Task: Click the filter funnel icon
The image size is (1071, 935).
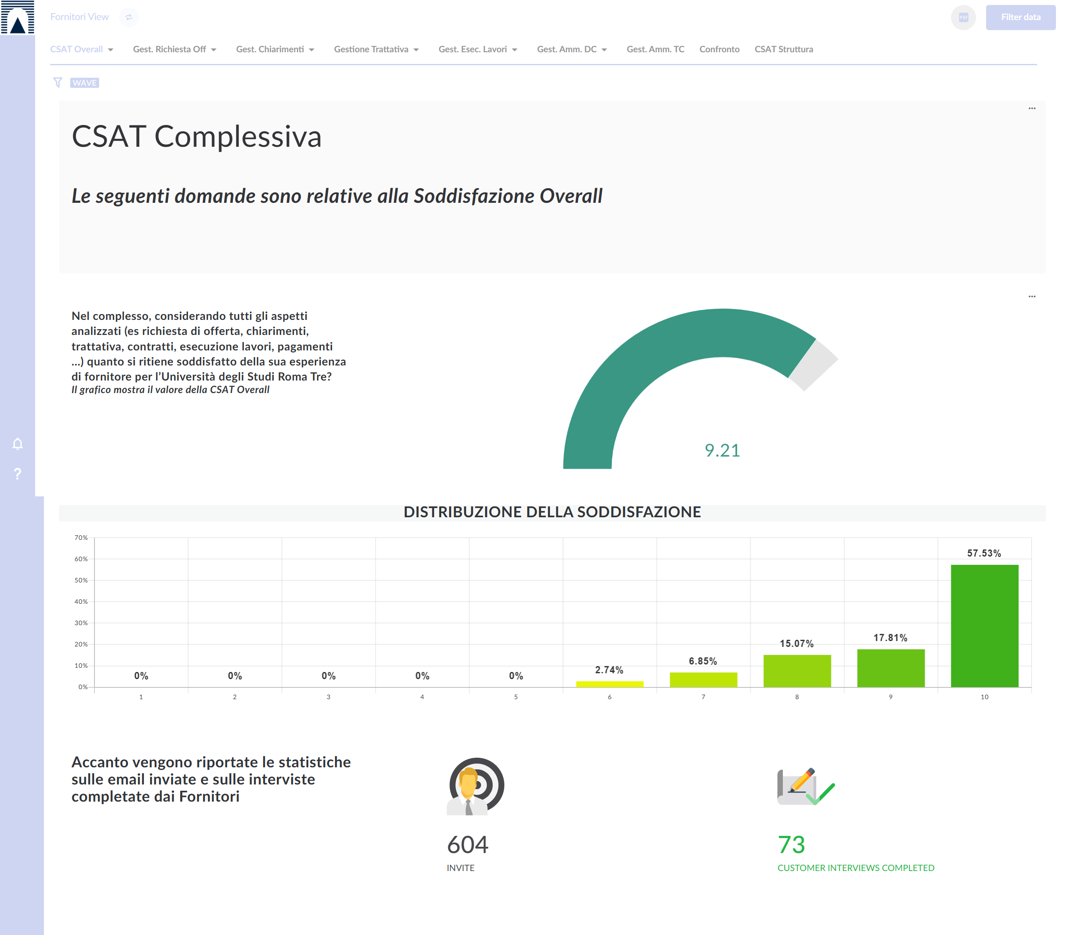Action: [57, 82]
